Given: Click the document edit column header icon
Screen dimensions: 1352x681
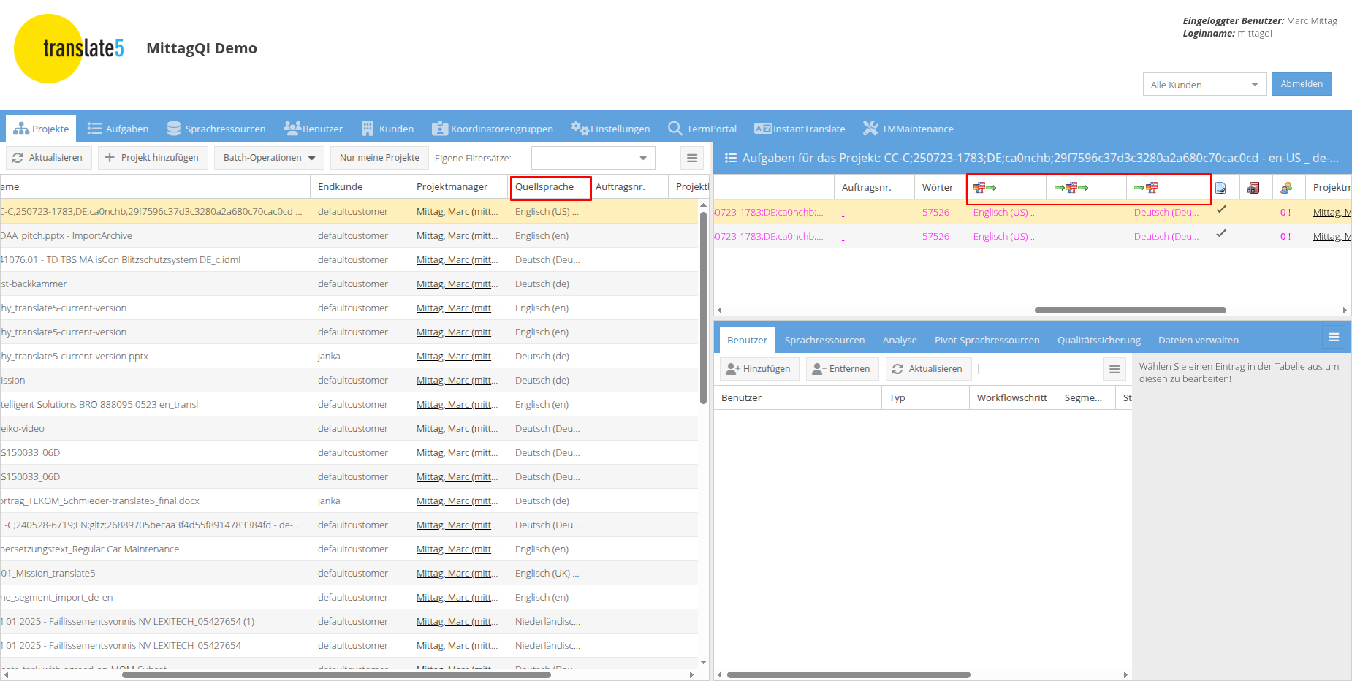Looking at the screenshot, I should click(1220, 188).
